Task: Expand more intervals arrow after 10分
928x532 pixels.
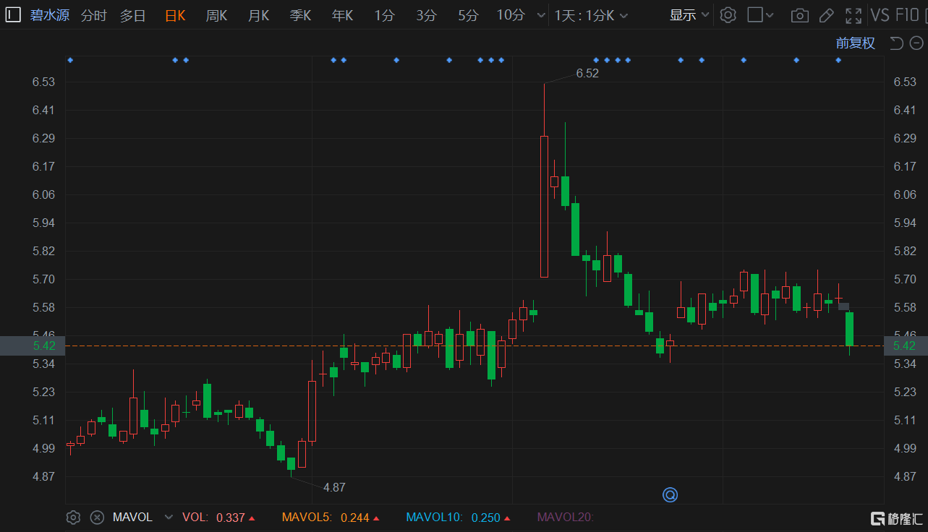Action: click(x=542, y=15)
